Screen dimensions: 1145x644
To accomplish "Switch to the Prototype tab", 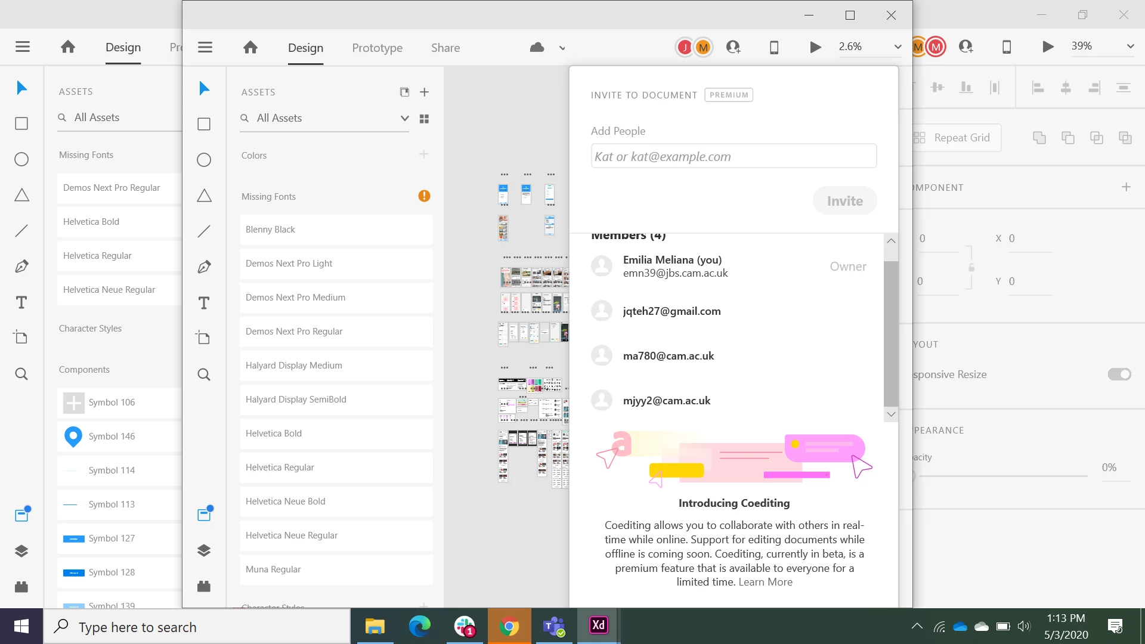I will [377, 48].
